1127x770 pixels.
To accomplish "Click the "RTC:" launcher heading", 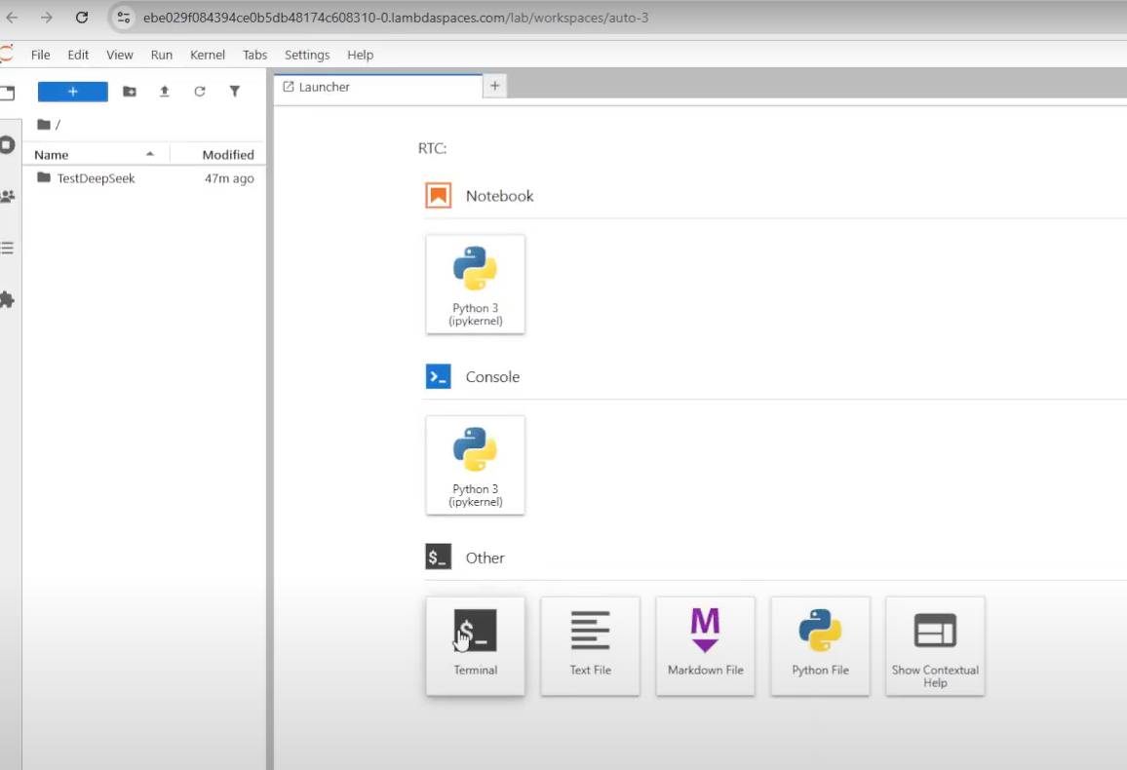I will pyautogui.click(x=432, y=148).
